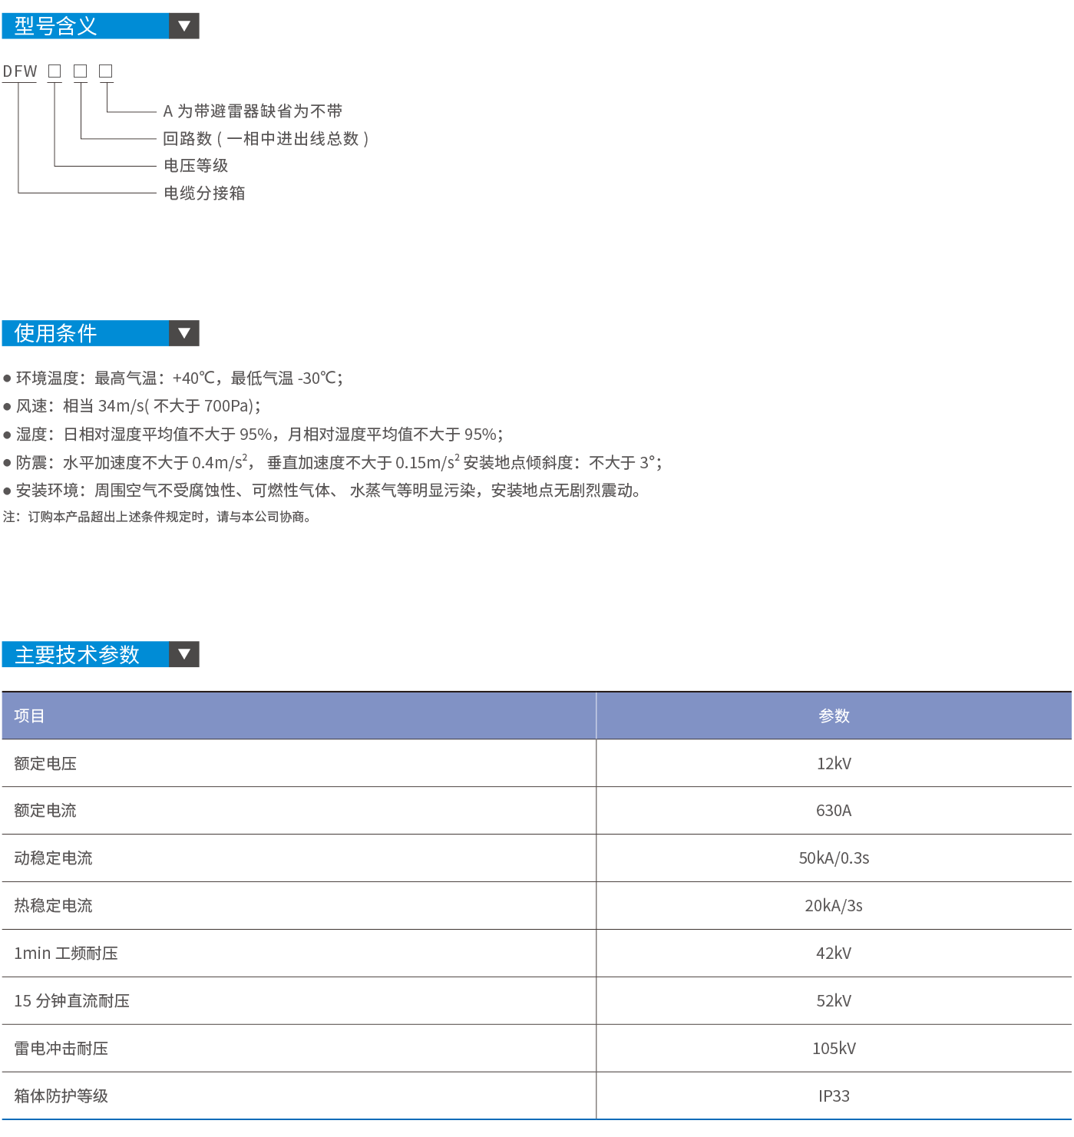The height and width of the screenshot is (1137, 1074).
Task: Select the 热稳定电流 row label
Action: (x=53, y=906)
